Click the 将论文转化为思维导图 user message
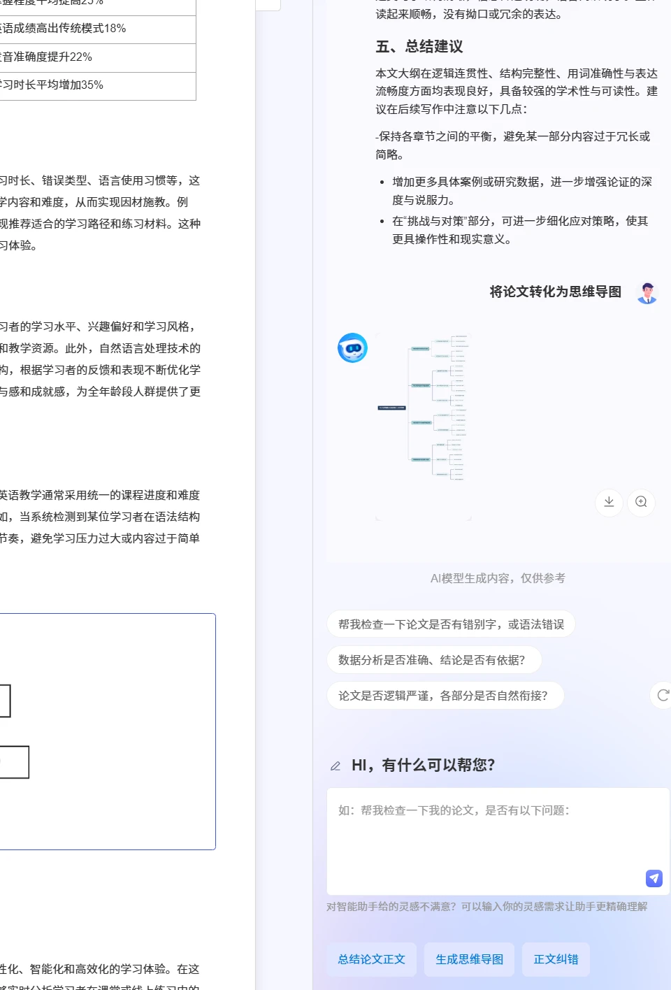This screenshot has height=990, width=671. point(556,292)
